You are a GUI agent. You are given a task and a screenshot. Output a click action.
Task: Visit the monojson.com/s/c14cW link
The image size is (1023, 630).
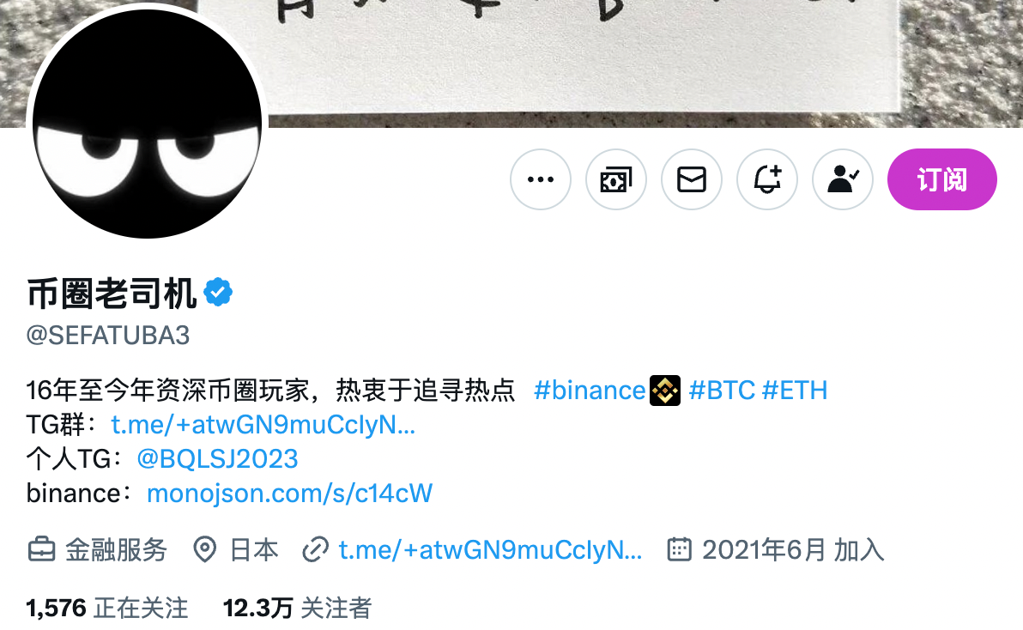(x=290, y=494)
